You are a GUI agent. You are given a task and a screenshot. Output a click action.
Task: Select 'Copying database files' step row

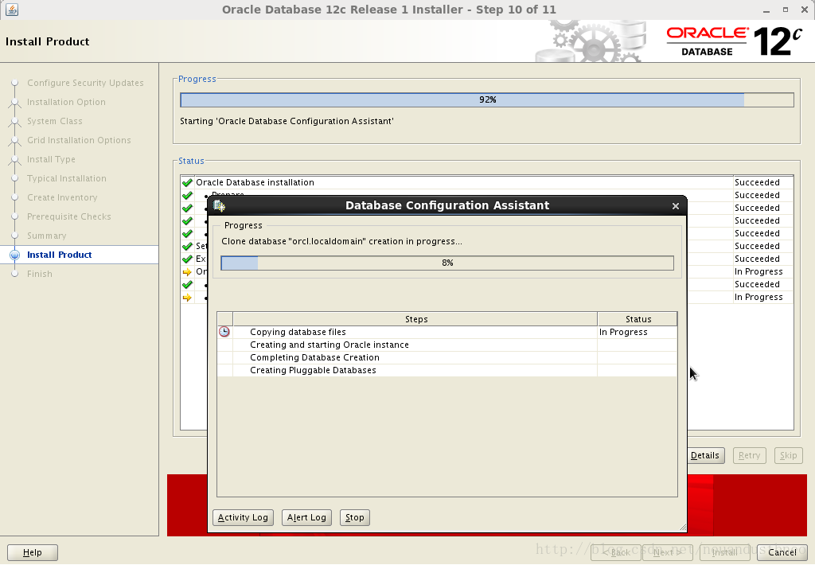447,332
